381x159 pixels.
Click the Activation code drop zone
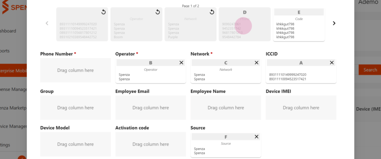click(151, 144)
